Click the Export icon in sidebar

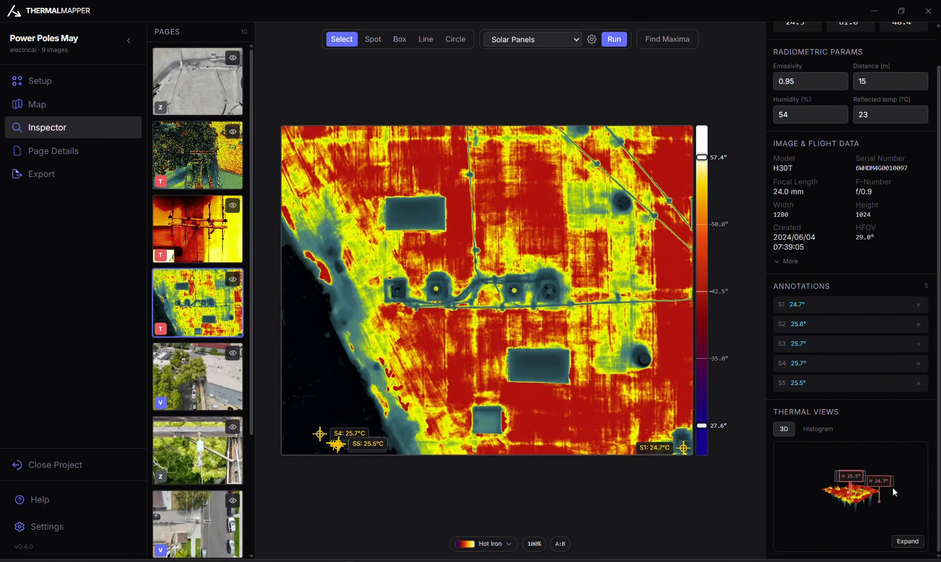(17, 174)
